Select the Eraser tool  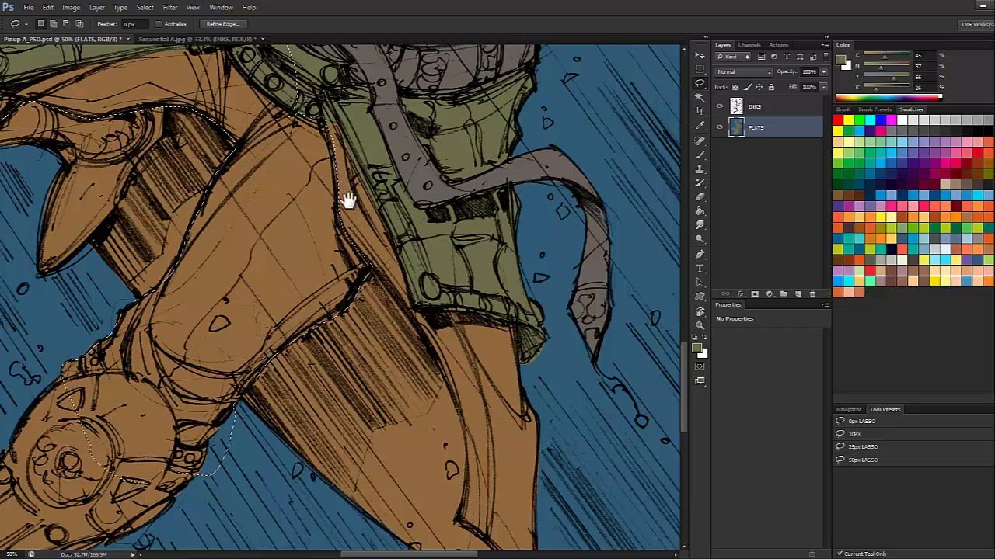pyautogui.click(x=700, y=196)
